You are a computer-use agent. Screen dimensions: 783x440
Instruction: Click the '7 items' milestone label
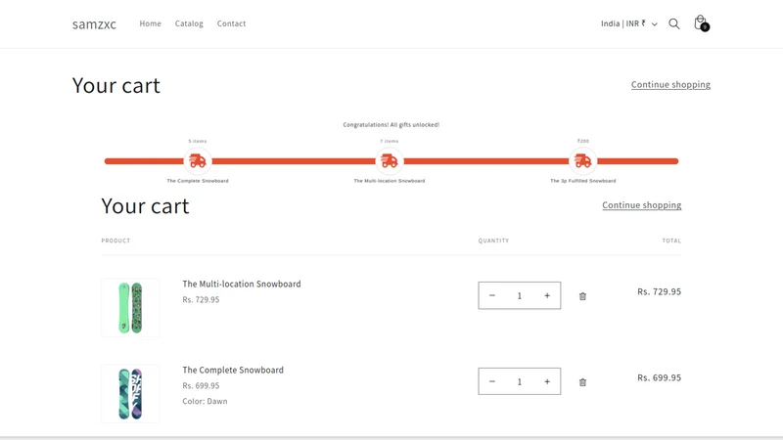pyautogui.click(x=389, y=141)
